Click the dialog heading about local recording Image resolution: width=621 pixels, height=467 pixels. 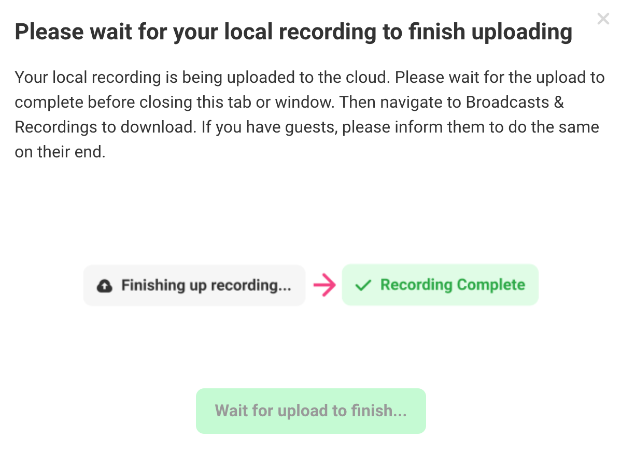pos(293,32)
